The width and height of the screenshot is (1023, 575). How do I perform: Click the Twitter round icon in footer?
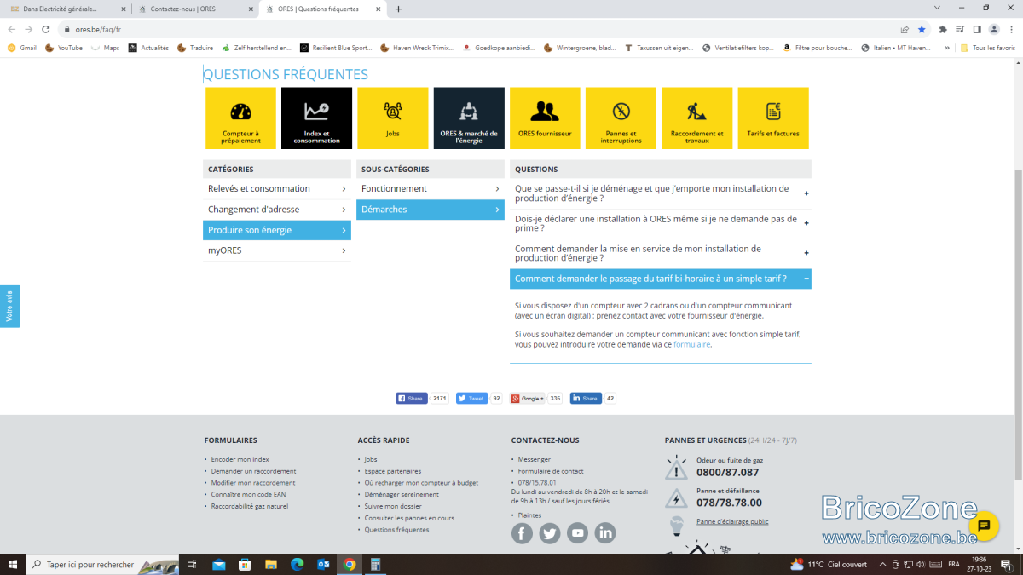pyautogui.click(x=550, y=533)
